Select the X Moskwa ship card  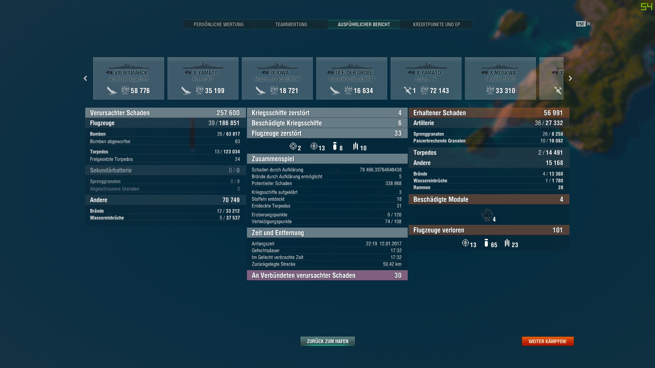click(x=500, y=78)
